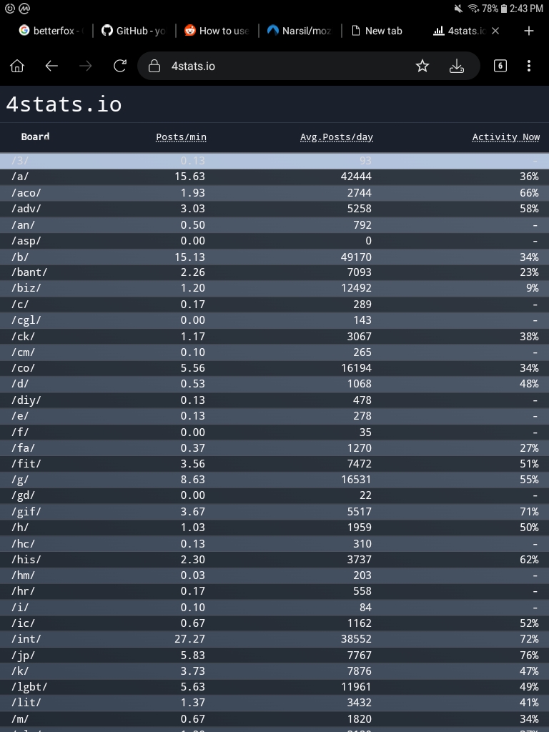The width and height of the screenshot is (549, 732).
Task: Select the /cgl/ board row
Action: tap(274, 320)
